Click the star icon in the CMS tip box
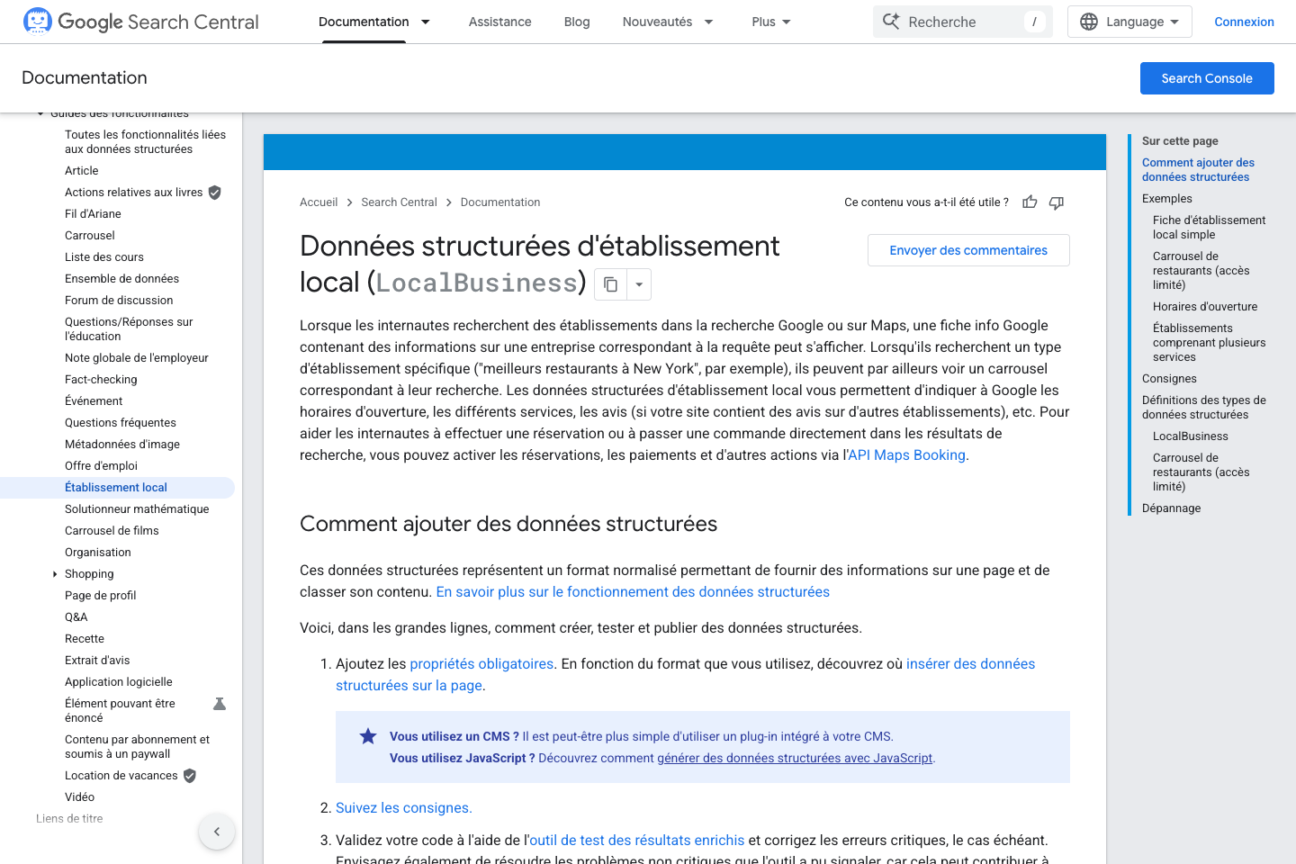 (368, 736)
